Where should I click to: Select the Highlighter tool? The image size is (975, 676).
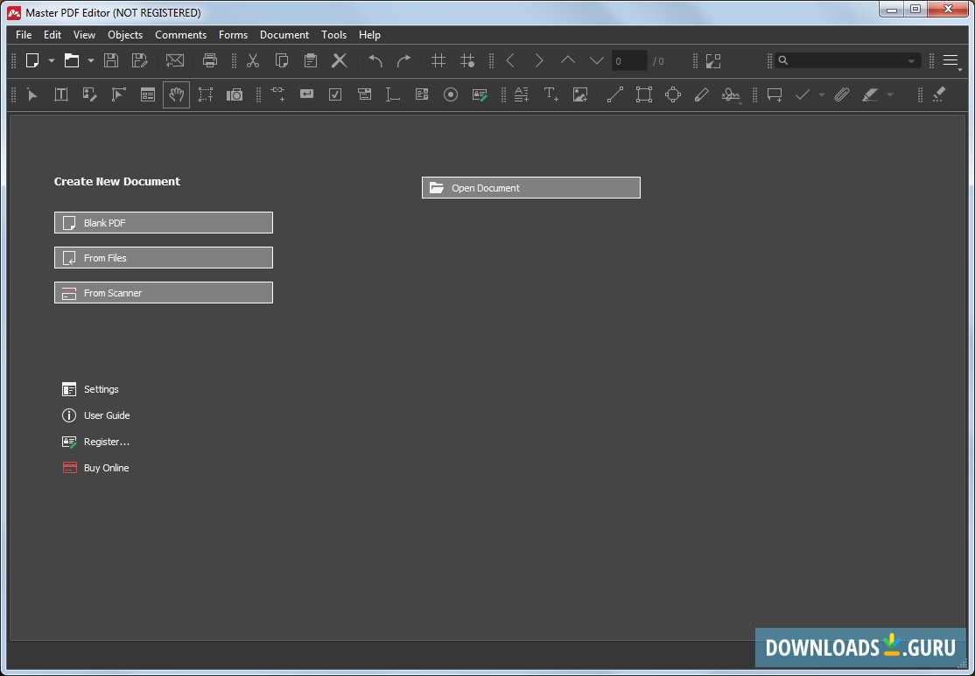tap(871, 94)
